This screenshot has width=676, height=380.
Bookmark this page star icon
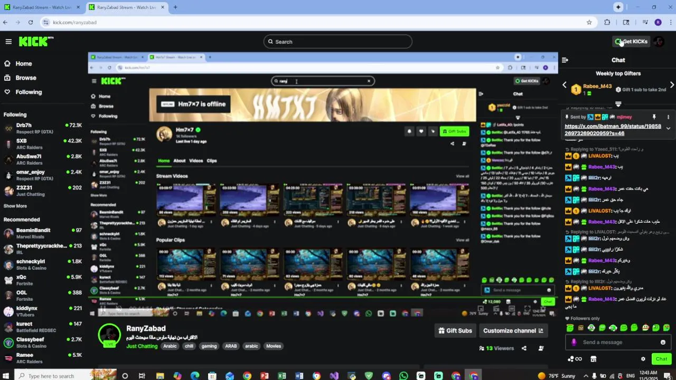coord(589,22)
